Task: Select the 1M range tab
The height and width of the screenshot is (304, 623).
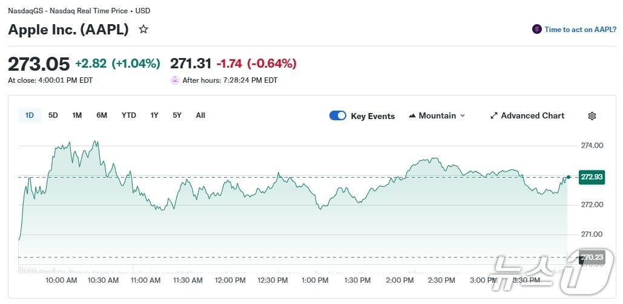Action: [77, 115]
